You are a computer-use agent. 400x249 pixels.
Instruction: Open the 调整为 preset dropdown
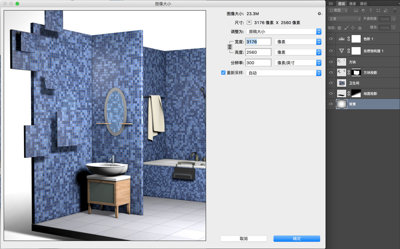[x=284, y=32]
